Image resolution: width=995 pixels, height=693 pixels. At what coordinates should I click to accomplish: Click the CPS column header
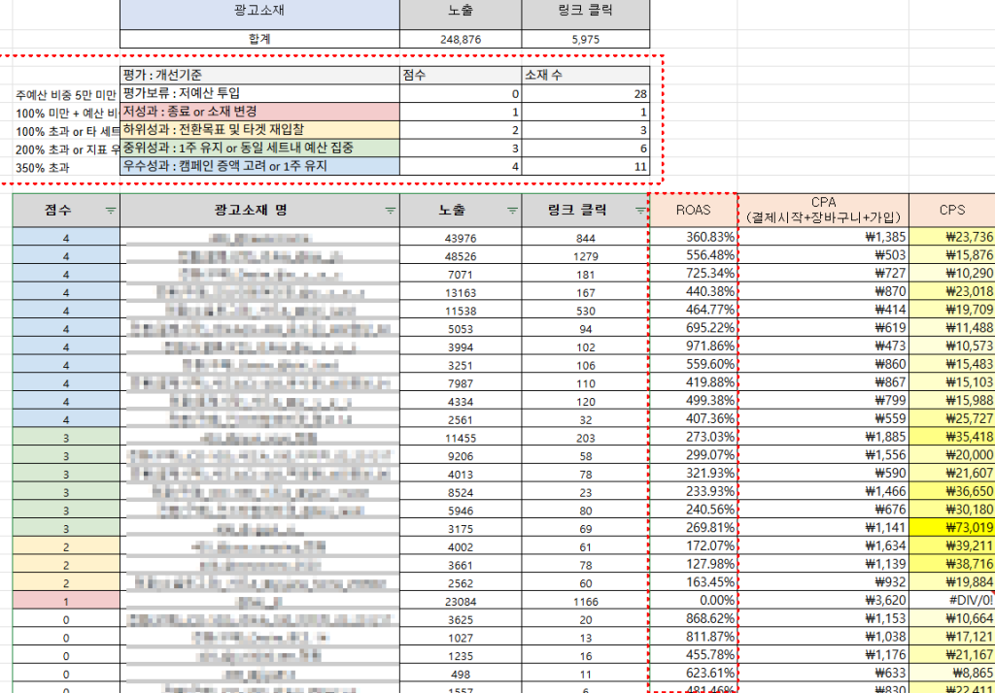click(951, 210)
